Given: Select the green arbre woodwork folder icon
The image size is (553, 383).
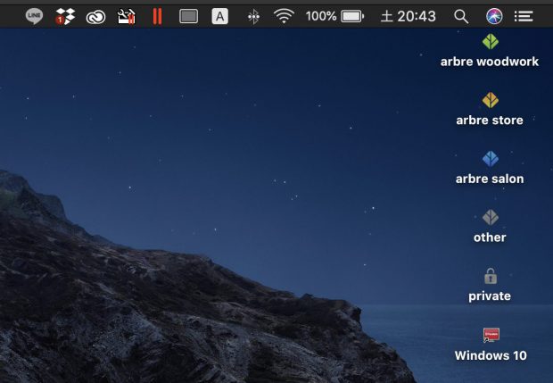Looking at the screenshot, I should [x=491, y=42].
